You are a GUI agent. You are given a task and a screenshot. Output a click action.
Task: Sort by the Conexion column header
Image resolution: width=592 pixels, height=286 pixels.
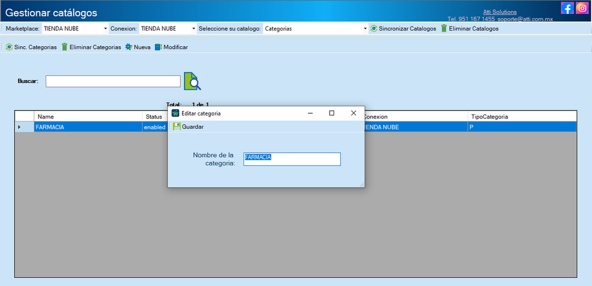coord(416,117)
